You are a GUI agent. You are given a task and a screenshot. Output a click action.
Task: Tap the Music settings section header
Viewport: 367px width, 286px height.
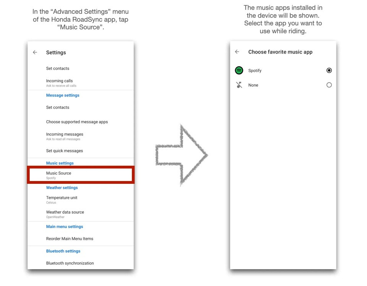coord(60,163)
